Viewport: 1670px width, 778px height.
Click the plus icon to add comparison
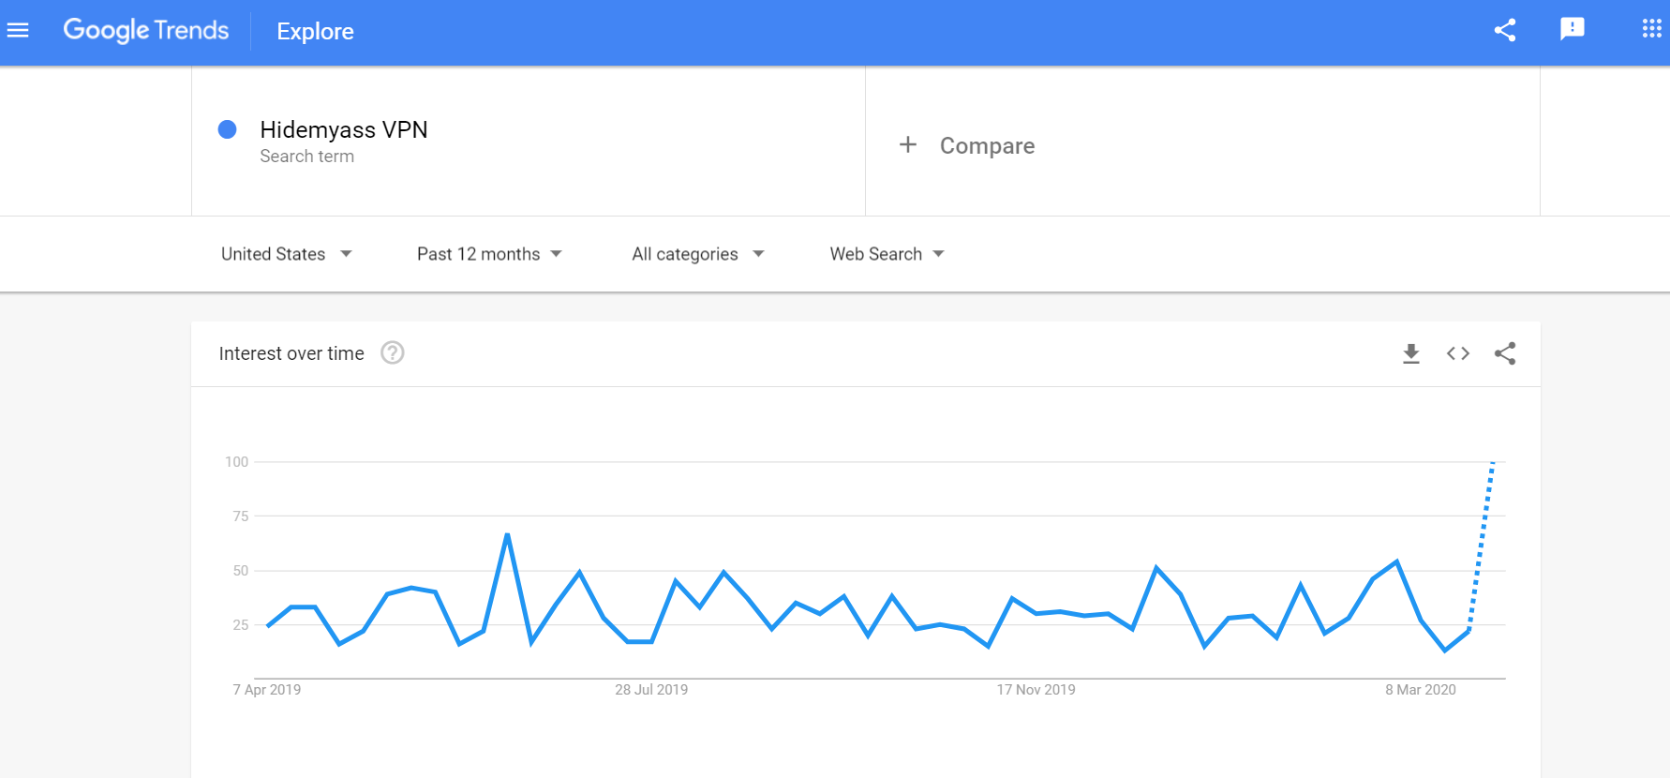tap(907, 144)
